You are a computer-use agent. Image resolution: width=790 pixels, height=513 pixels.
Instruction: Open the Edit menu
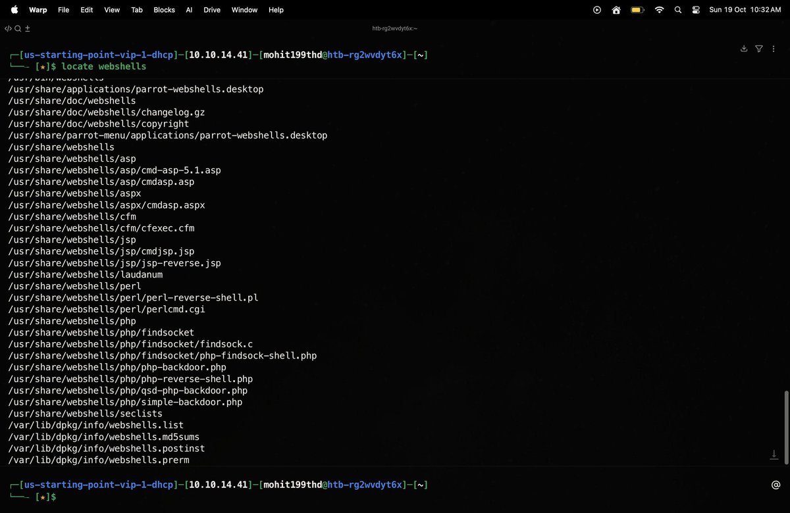86,10
